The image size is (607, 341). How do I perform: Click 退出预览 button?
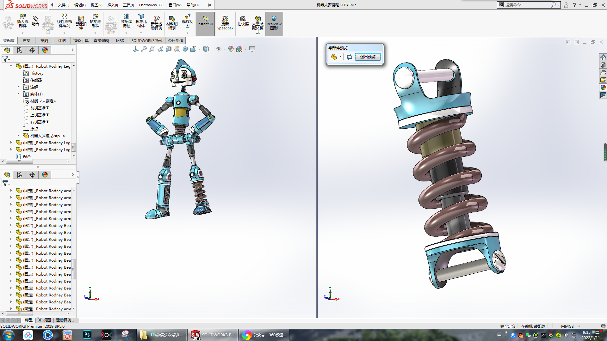tap(368, 57)
